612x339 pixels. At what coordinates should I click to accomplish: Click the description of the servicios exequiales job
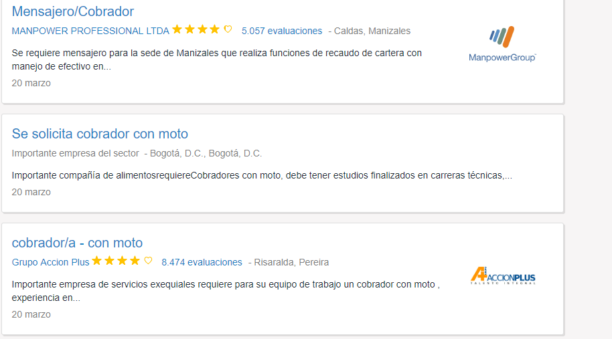(x=226, y=290)
